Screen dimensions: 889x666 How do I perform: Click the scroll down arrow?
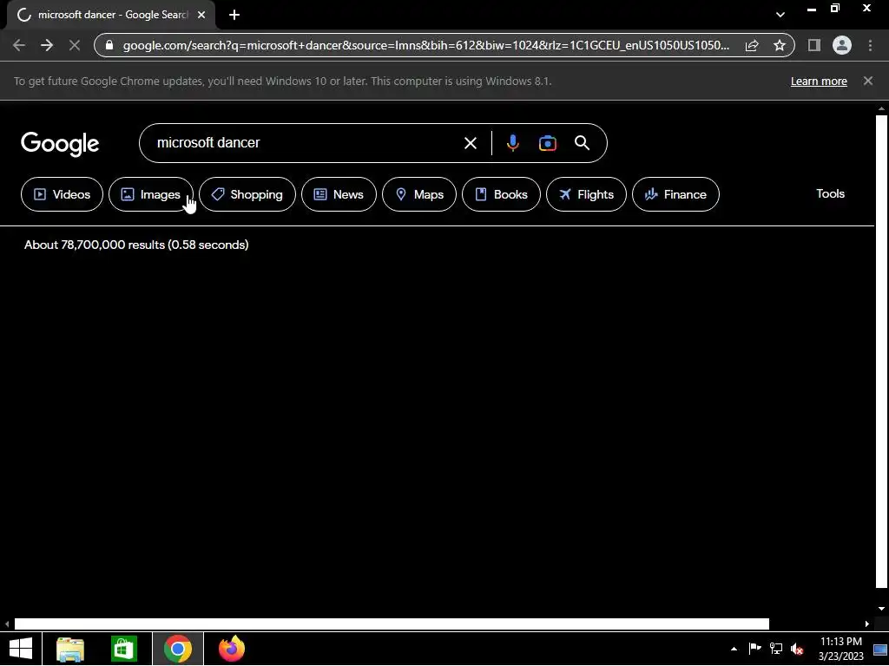881,609
